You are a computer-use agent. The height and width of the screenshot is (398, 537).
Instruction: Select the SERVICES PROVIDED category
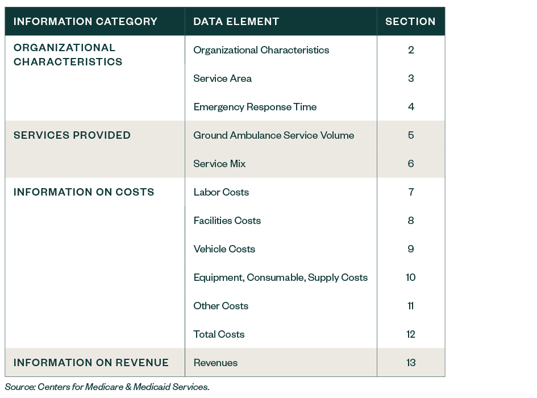click(x=72, y=135)
